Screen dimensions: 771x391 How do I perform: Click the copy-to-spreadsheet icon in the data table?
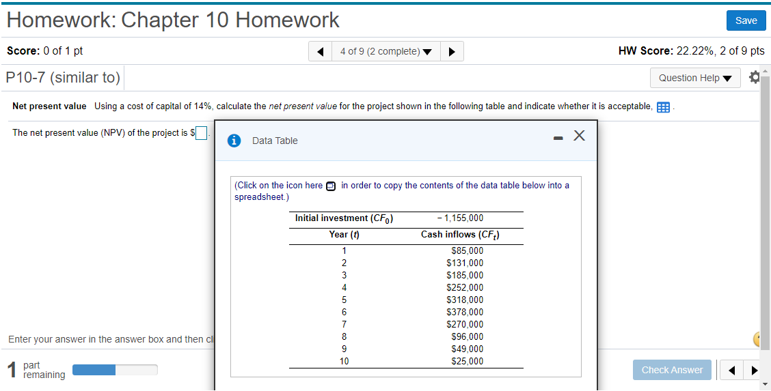(x=331, y=186)
